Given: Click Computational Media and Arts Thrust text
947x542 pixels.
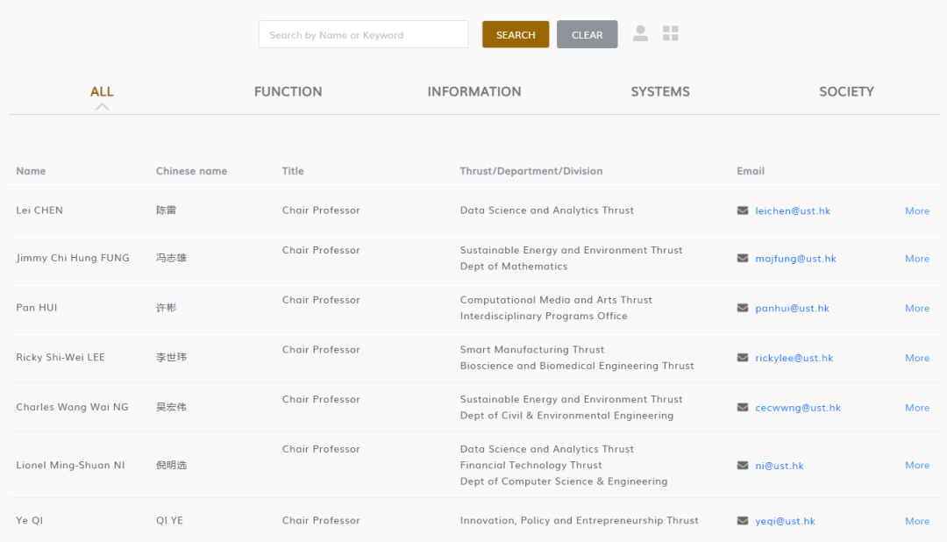Looking at the screenshot, I should pyautogui.click(x=556, y=299).
